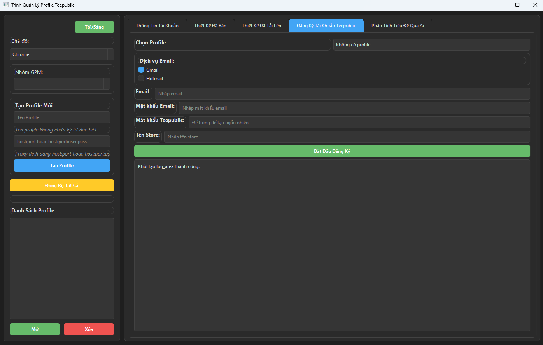543x345 pixels.
Task: Switch to Thông Tin Tài Khoản tab
Action: 157,26
